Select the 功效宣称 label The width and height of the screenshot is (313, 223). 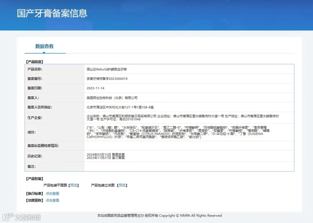click(34, 200)
